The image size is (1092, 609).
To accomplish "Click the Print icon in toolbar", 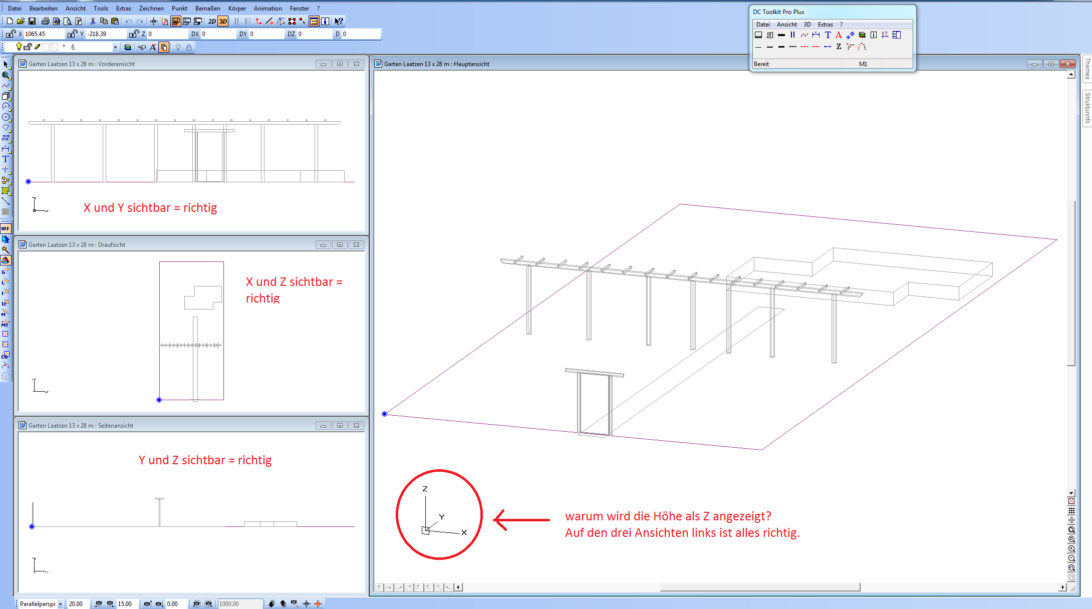I will (46, 21).
